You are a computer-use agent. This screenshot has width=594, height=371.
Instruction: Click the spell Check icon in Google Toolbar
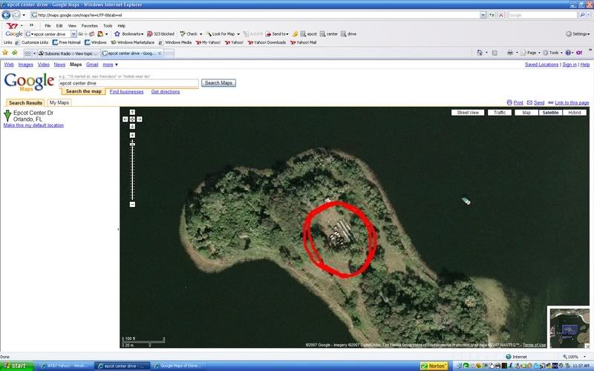click(x=183, y=34)
